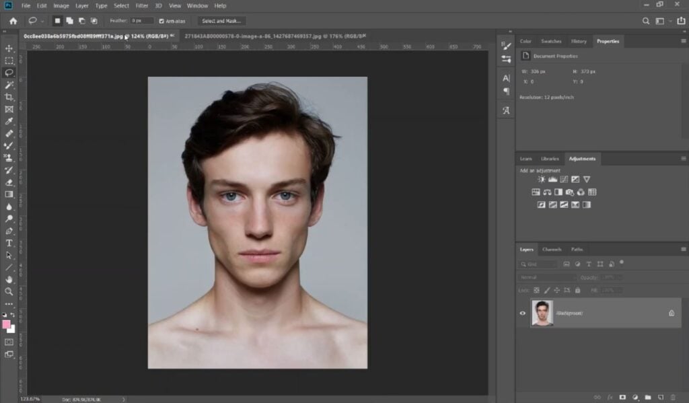689x403 pixels.
Task: Open the Lasso tool preset picker arrow
Action: [42, 21]
